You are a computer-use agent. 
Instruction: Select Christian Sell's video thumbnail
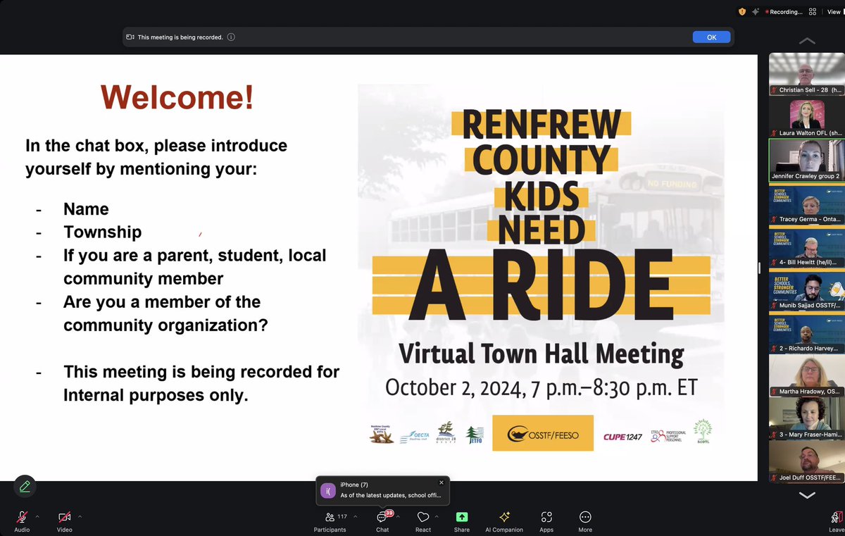807,74
